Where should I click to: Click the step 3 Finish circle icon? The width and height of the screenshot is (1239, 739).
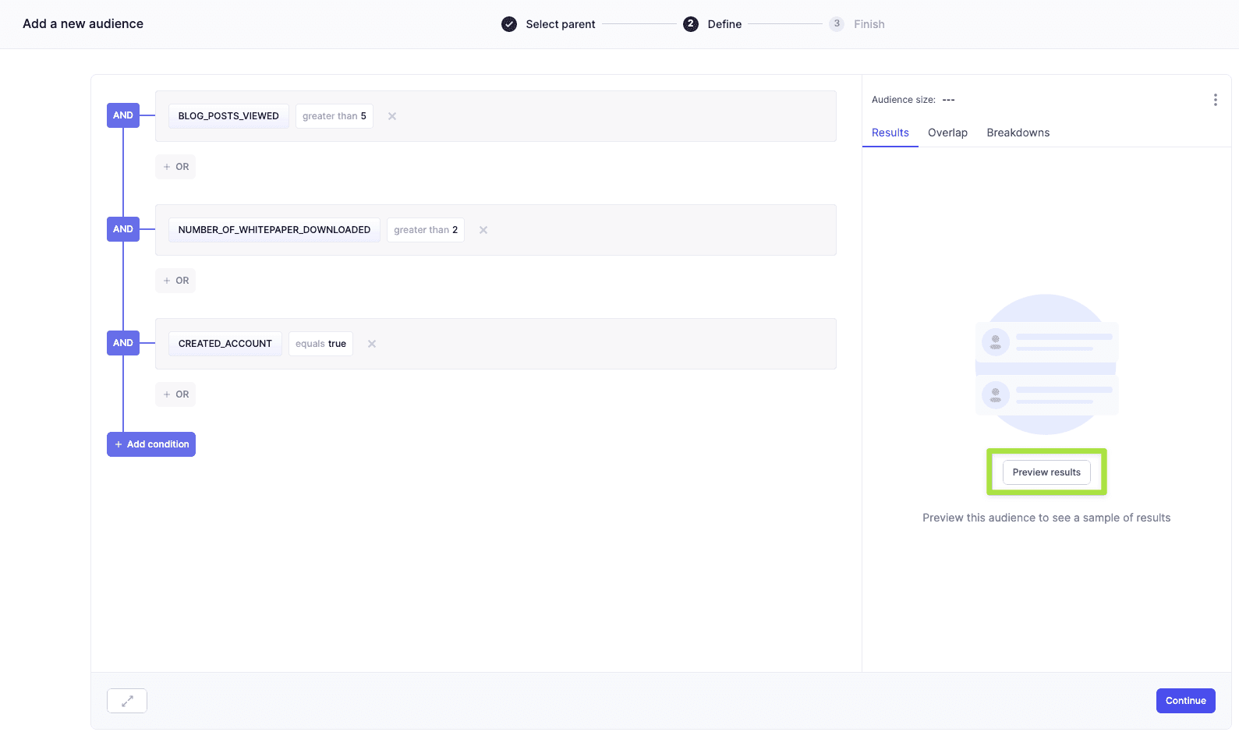(x=837, y=24)
